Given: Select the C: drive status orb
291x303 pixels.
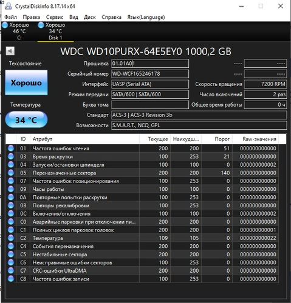Looking at the screenshot, I should [5, 25].
